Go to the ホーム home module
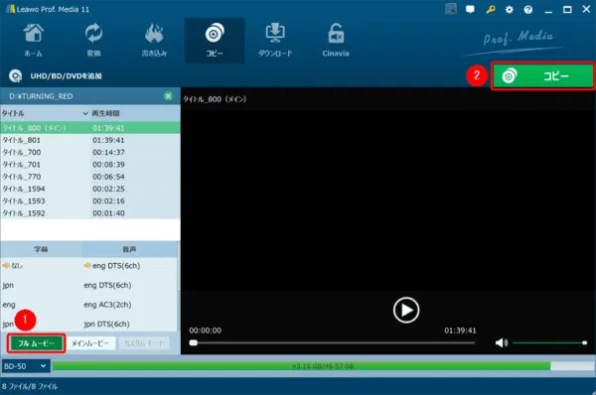This screenshot has width=596, height=395. point(34,41)
